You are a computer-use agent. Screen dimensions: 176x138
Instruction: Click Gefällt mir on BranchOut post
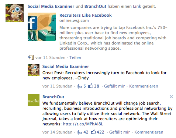(120, 132)
